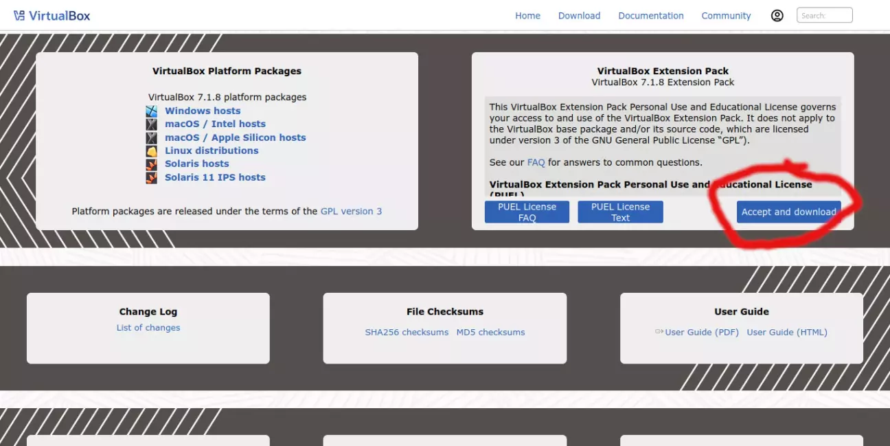Open the User Guide (HTML) link

point(787,332)
